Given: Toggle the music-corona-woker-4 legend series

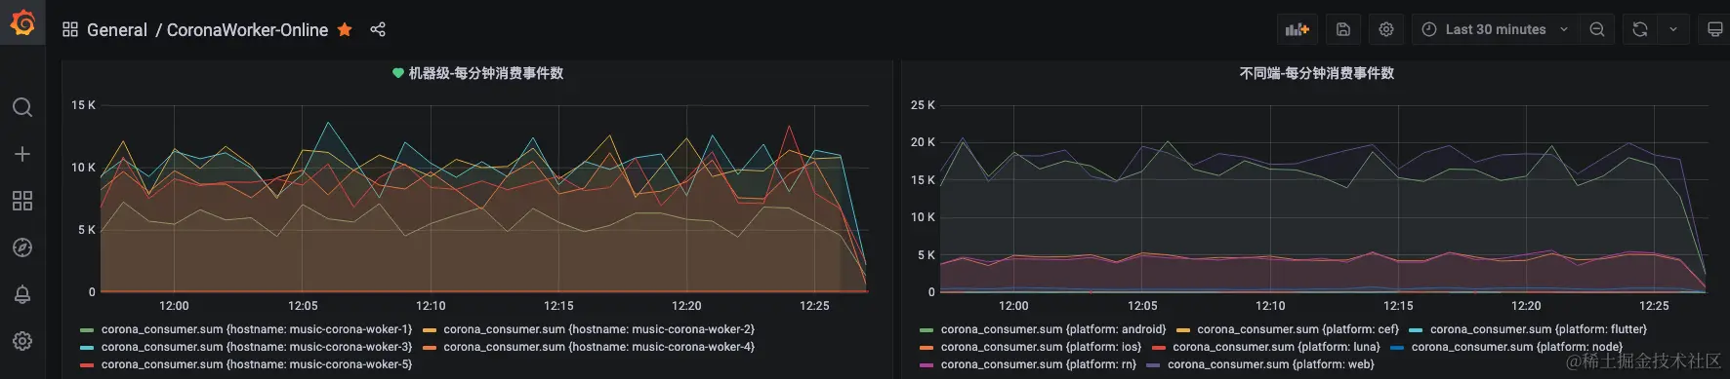Looking at the screenshot, I should click(x=598, y=347).
